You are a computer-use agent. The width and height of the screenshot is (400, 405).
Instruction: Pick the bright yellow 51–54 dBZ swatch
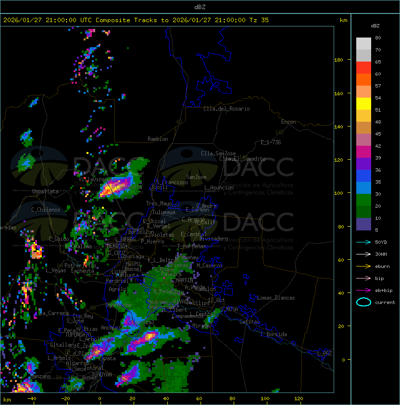(363, 103)
